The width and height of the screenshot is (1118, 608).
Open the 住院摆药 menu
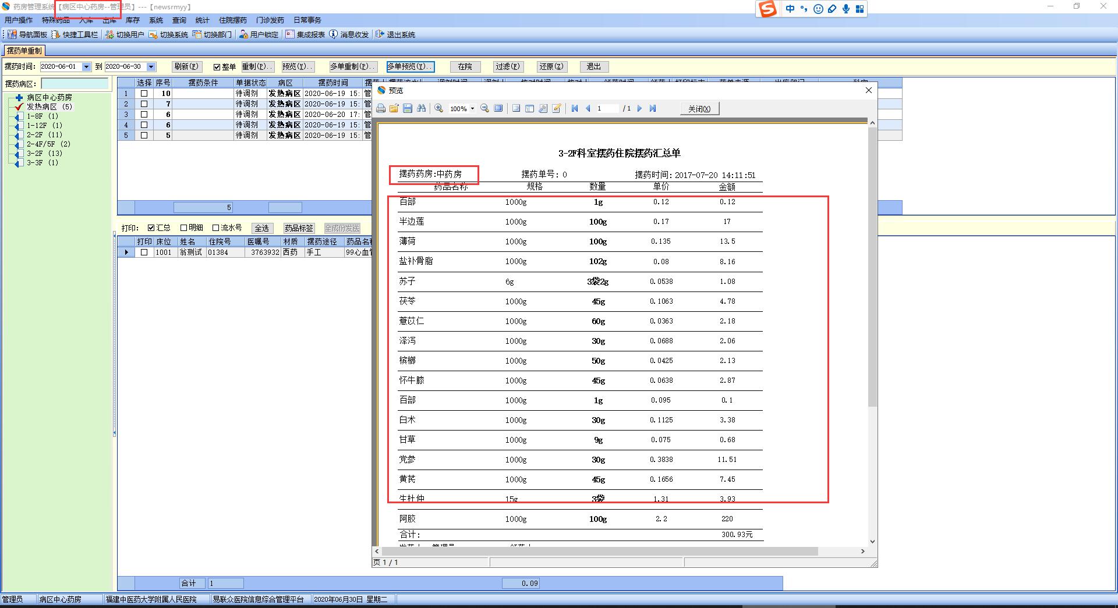pyautogui.click(x=232, y=20)
